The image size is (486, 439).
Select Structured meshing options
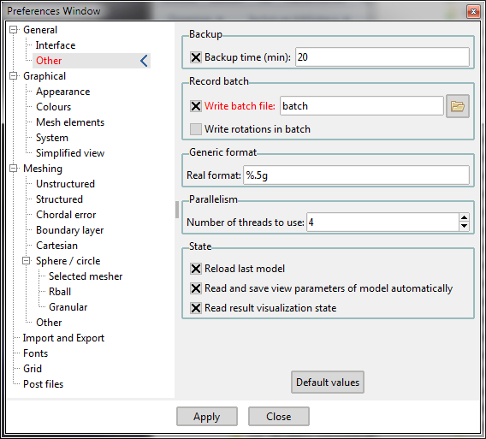pyautogui.click(x=59, y=199)
